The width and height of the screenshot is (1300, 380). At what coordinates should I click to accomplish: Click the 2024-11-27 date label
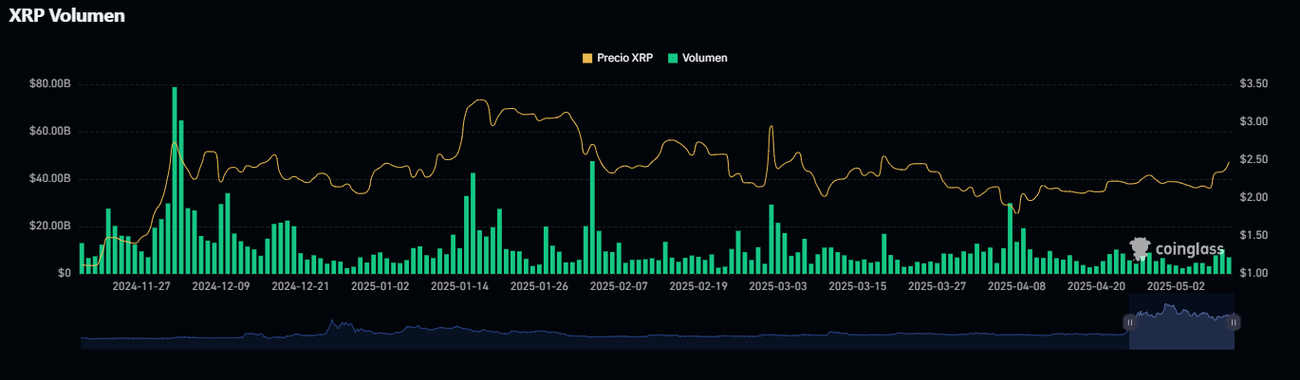141,285
